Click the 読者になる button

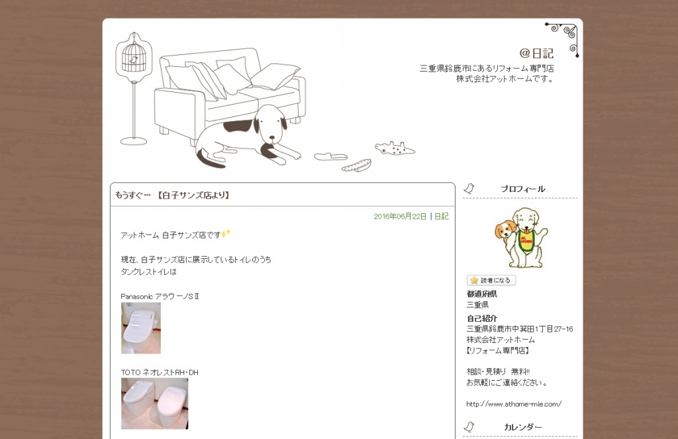click(491, 280)
